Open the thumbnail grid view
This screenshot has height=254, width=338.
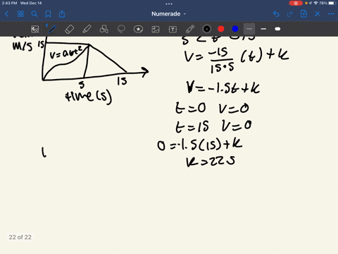[x=20, y=14]
